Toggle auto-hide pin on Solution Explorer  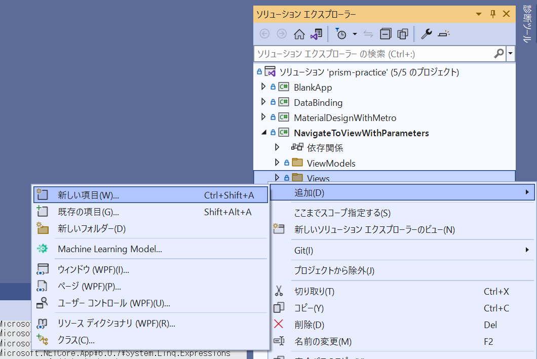[493, 14]
